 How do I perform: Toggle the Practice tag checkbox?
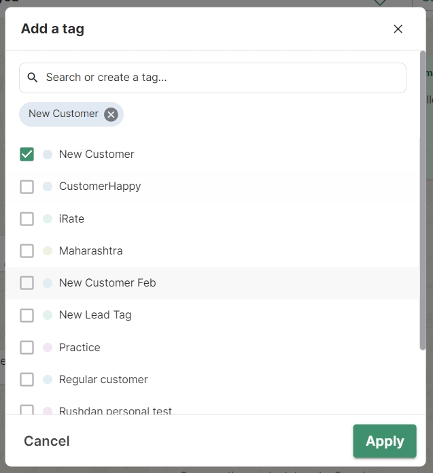tap(27, 347)
